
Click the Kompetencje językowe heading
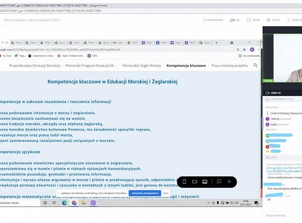[x=20, y=152]
